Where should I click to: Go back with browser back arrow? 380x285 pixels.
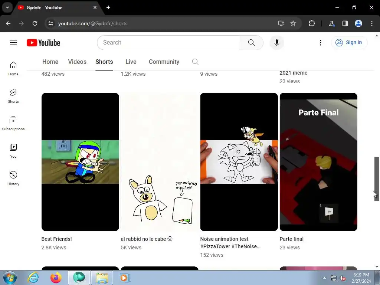(8, 23)
